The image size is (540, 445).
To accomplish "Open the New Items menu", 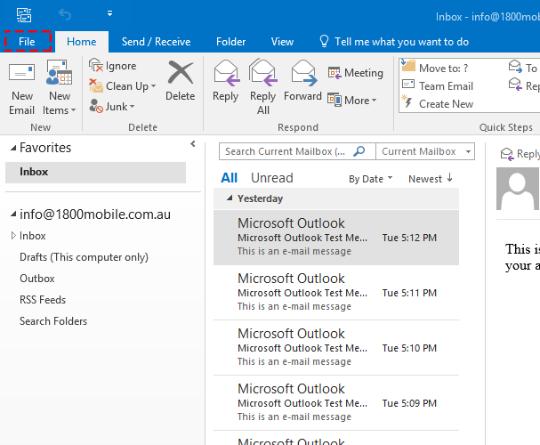I will (x=59, y=87).
